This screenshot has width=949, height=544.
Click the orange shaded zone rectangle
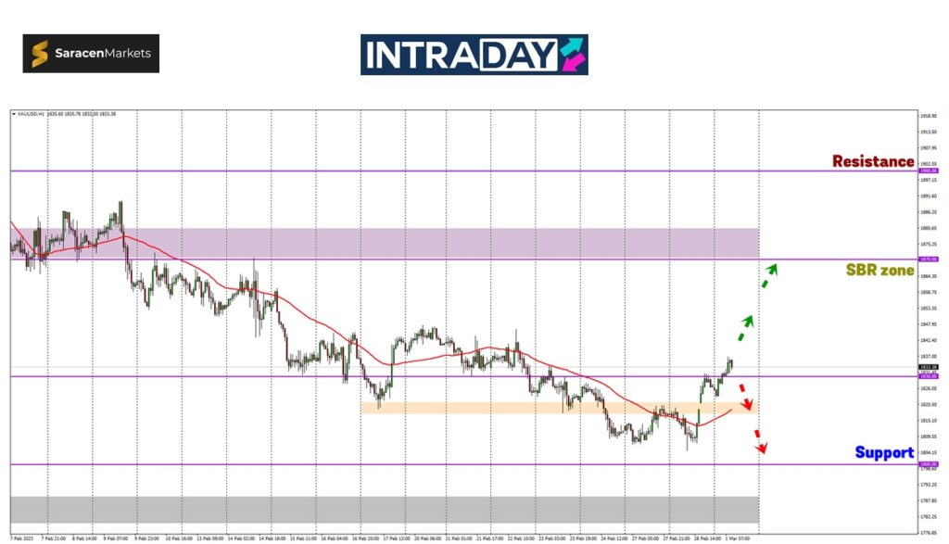coord(556,407)
